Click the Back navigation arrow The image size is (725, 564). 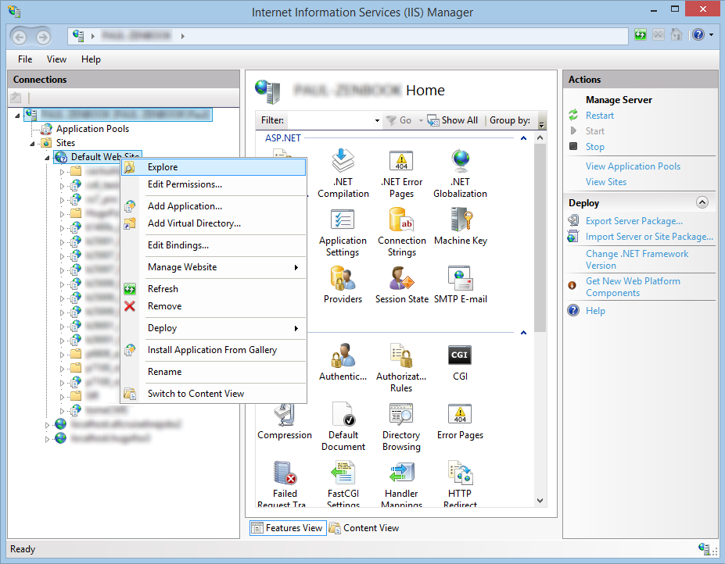click(20, 37)
